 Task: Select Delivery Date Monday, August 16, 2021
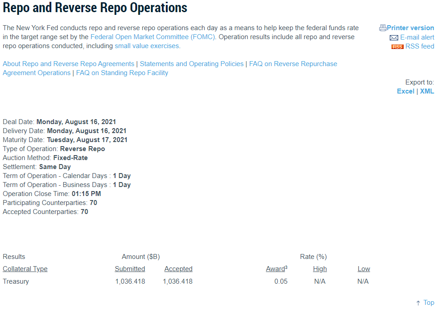coord(64,131)
